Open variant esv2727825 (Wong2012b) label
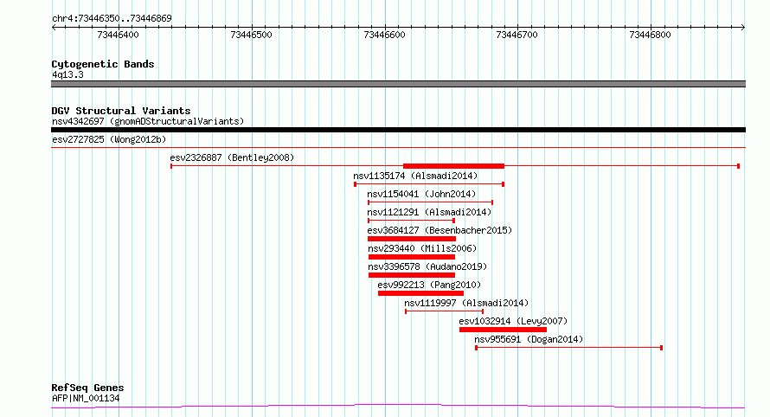Viewport: 770px width, 417px height. [x=109, y=139]
